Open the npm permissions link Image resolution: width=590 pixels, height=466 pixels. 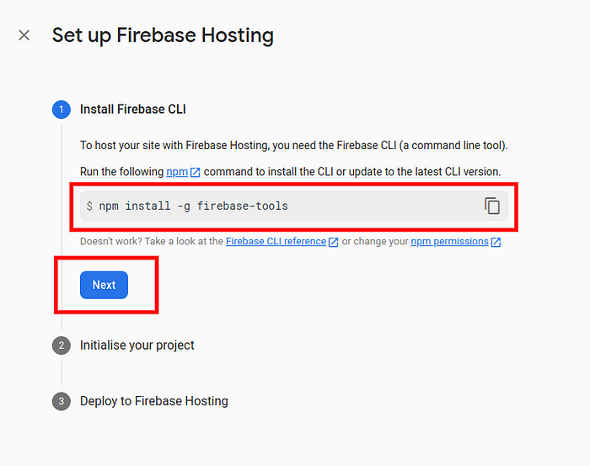[x=449, y=241]
